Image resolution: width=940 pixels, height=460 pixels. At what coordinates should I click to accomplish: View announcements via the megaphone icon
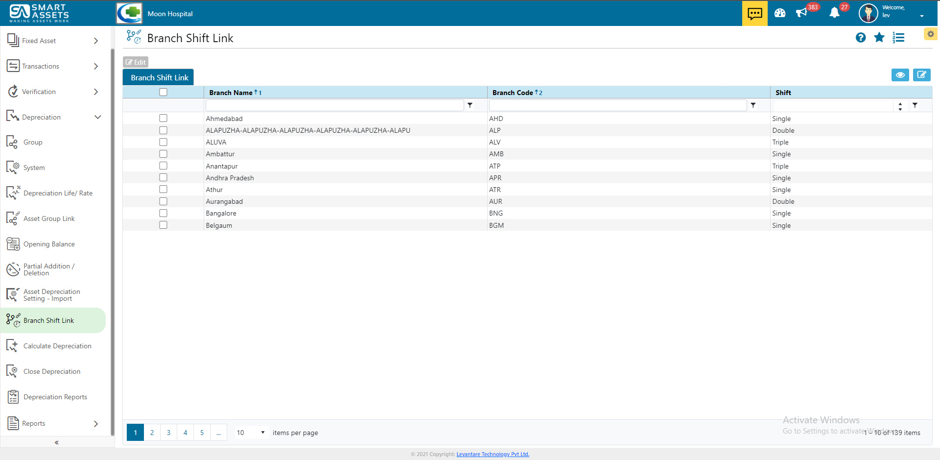tap(803, 13)
